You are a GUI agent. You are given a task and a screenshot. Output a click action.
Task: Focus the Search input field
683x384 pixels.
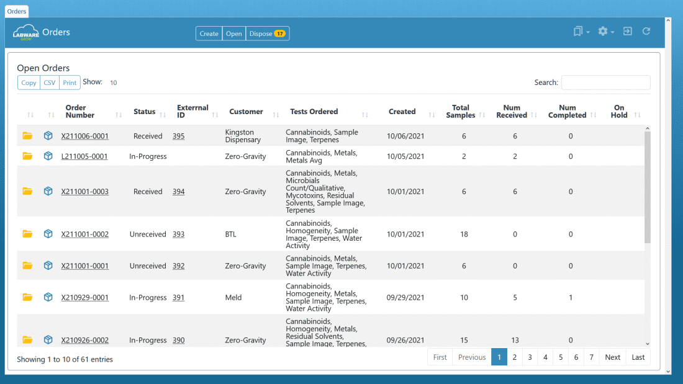[x=605, y=83]
